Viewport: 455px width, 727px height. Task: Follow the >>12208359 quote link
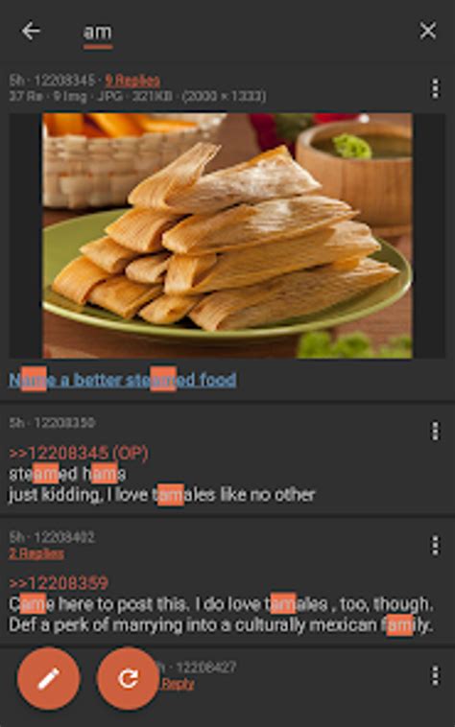[59, 583]
